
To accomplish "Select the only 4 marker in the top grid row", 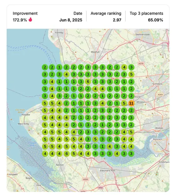I will point(124,67).
